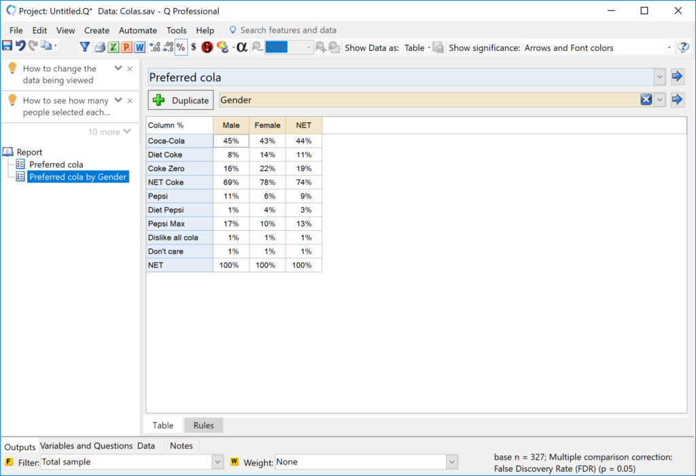Click the Search features and data box
This screenshot has height=476, width=696.
(288, 30)
